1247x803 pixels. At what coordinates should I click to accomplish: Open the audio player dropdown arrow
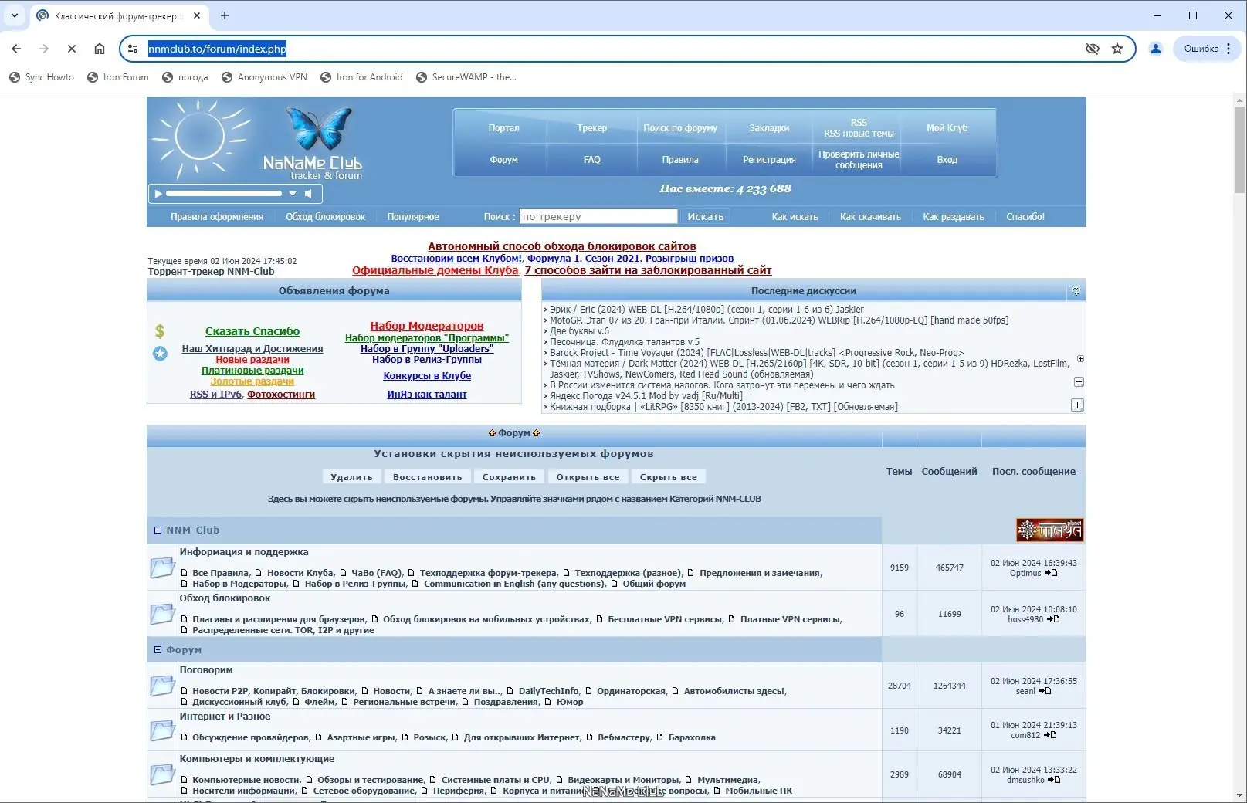tap(293, 194)
